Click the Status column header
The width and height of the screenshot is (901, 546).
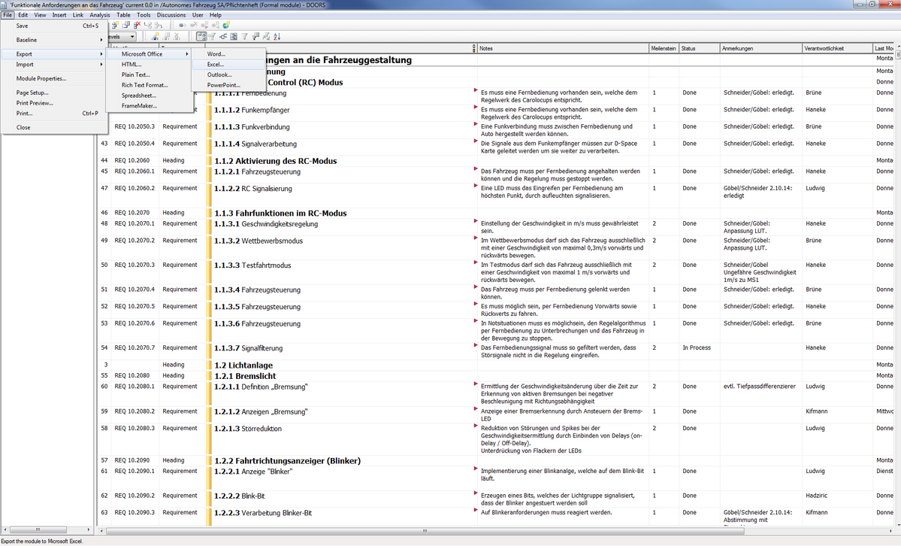(688, 48)
